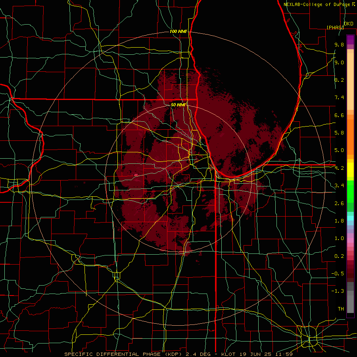This screenshot has width=357, height=357.
Task: Select the 5.0 value on the color scale
Action: (x=339, y=150)
